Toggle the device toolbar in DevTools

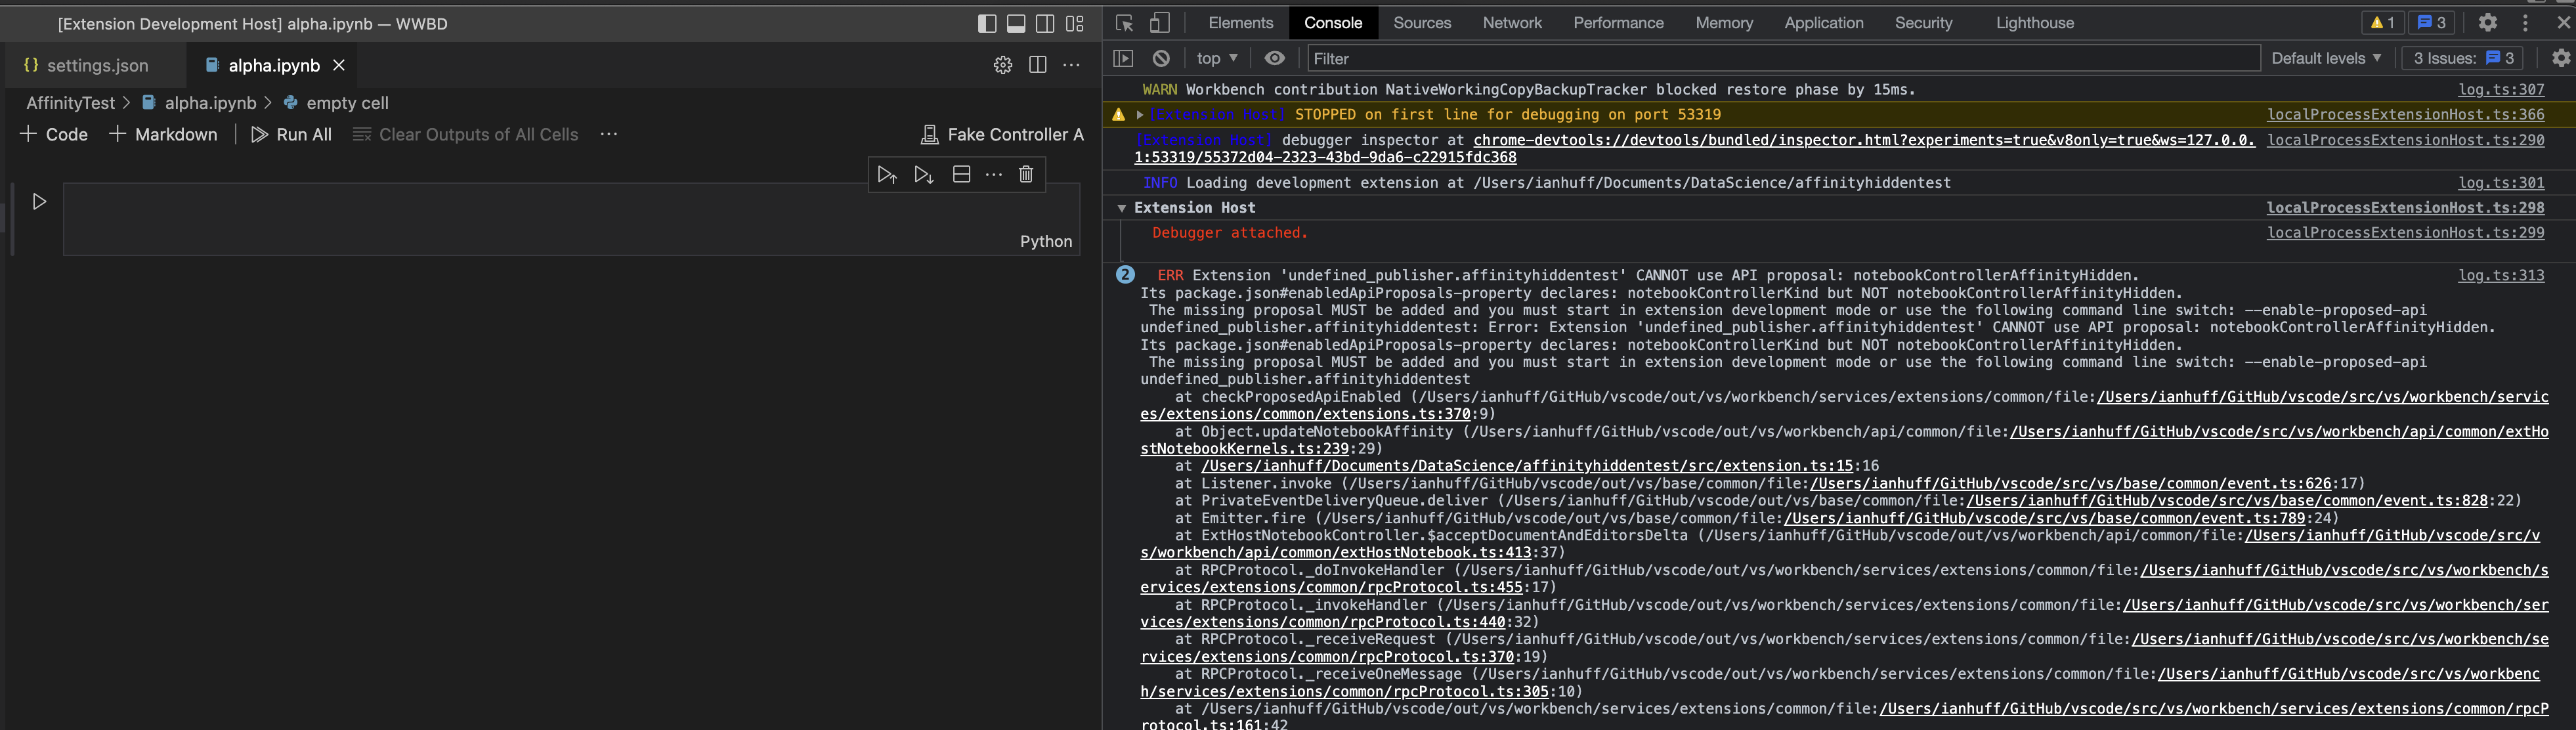1159,23
